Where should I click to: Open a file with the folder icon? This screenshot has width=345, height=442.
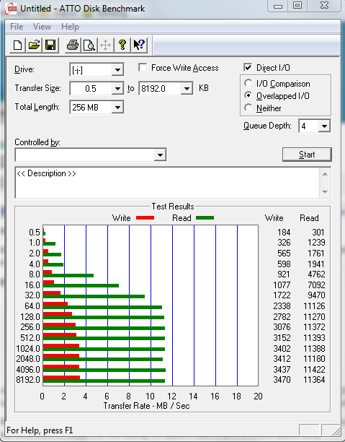click(x=34, y=45)
